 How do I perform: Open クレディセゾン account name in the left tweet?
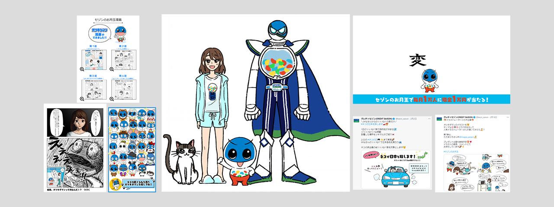tap(377, 118)
